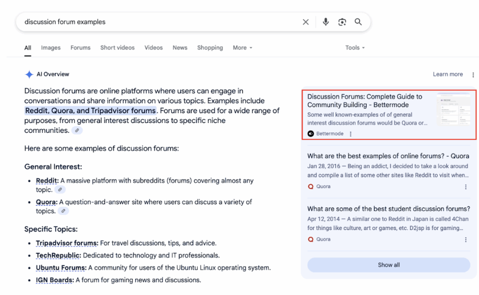479x295 pixels.
Task: Open Google Lens image search icon
Action: [342, 22]
